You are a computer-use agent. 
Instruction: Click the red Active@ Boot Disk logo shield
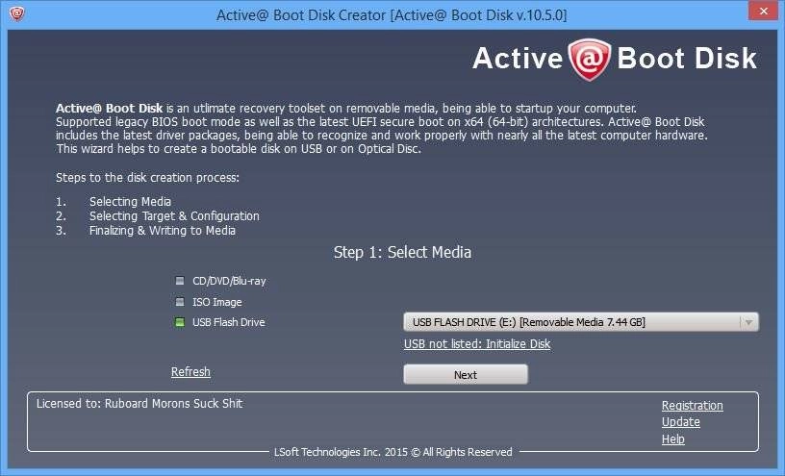tap(590, 59)
